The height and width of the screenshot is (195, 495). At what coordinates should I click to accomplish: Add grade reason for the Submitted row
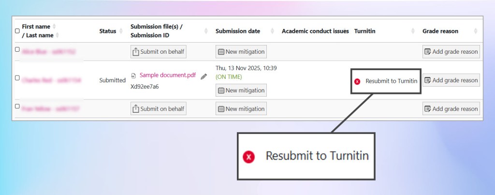[x=451, y=80]
